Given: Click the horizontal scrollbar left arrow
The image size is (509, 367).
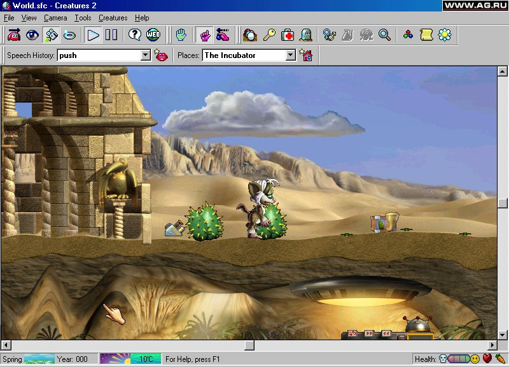Looking at the screenshot, I should (6, 345).
